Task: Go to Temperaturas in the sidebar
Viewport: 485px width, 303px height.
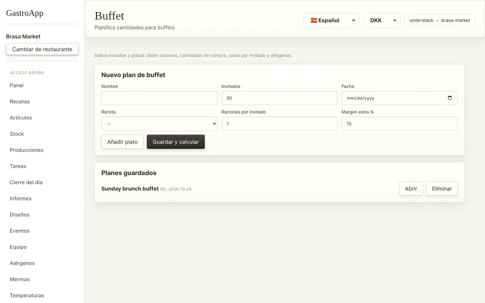Action: (x=27, y=295)
